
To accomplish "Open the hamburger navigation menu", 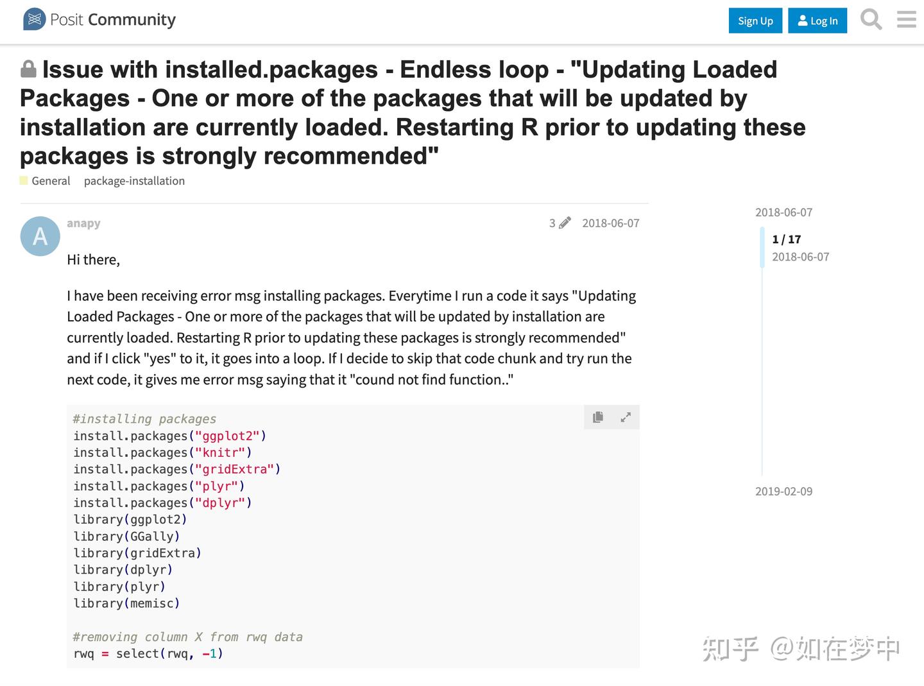I will pos(906,20).
